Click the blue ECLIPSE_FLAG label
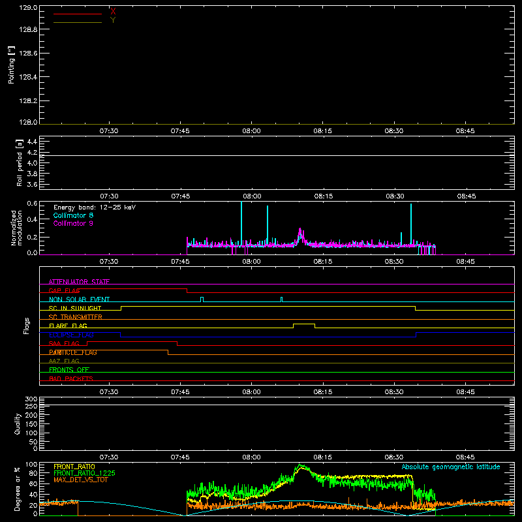Screen dimensions: 522x522 coord(71,335)
